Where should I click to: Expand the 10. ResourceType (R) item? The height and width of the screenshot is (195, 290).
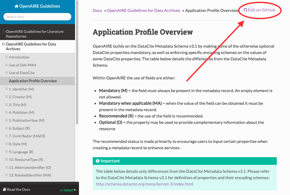click(7, 159)
